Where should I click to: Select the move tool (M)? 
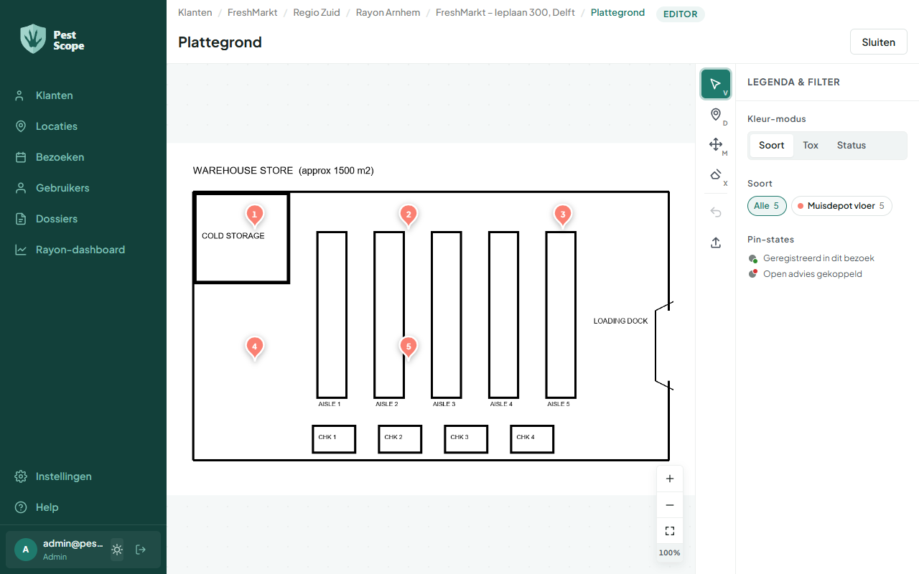(716, 145)
